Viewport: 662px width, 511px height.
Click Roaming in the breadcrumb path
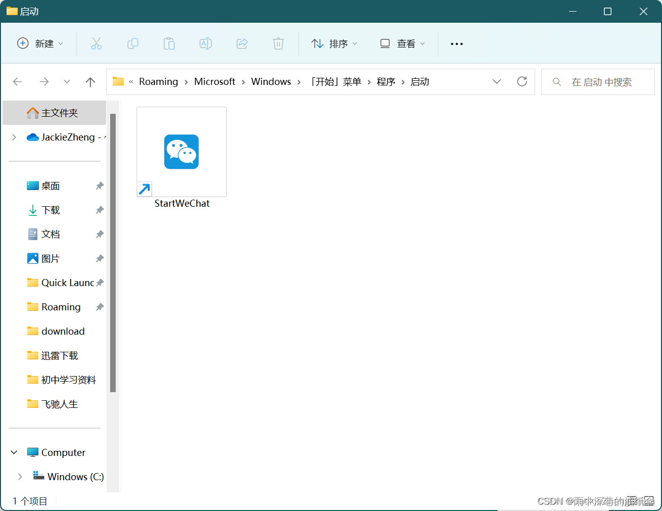[159, 81]
